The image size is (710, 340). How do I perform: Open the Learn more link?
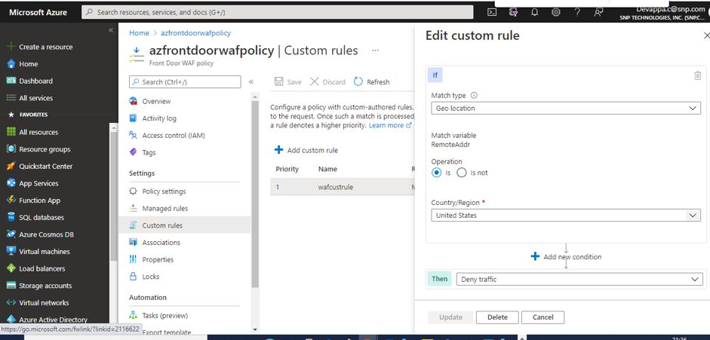(390, 125)
